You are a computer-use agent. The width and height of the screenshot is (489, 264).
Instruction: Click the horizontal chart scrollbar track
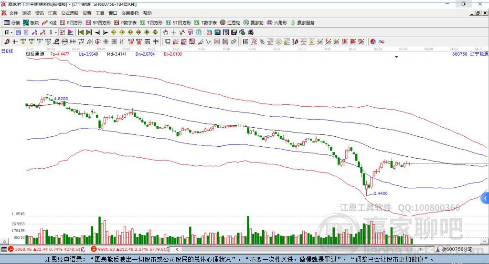point(299,249)
